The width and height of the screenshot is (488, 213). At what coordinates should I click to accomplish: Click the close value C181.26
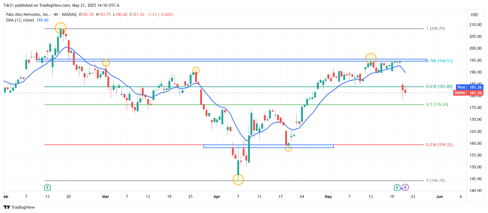click(137, 15)
